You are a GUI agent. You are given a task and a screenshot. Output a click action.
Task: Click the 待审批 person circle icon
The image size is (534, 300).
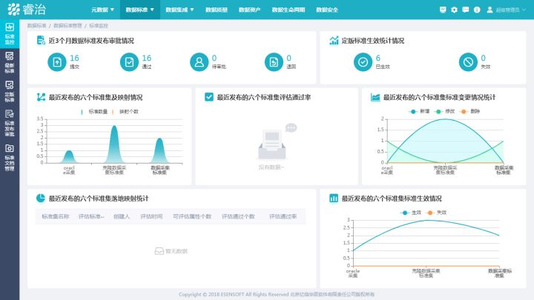(x=200, y=62)
